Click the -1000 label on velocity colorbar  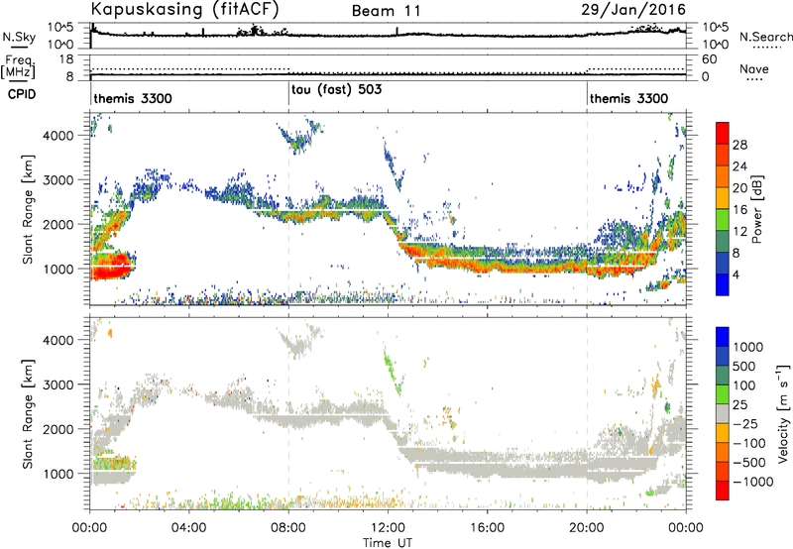(x=753, y=482)
